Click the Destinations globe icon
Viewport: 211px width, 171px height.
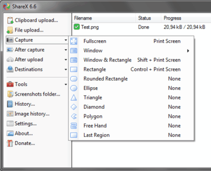point(10,69)
